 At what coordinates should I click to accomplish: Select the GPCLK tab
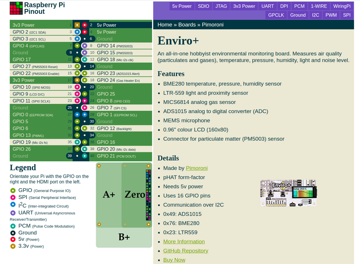(x=276, y=15)
